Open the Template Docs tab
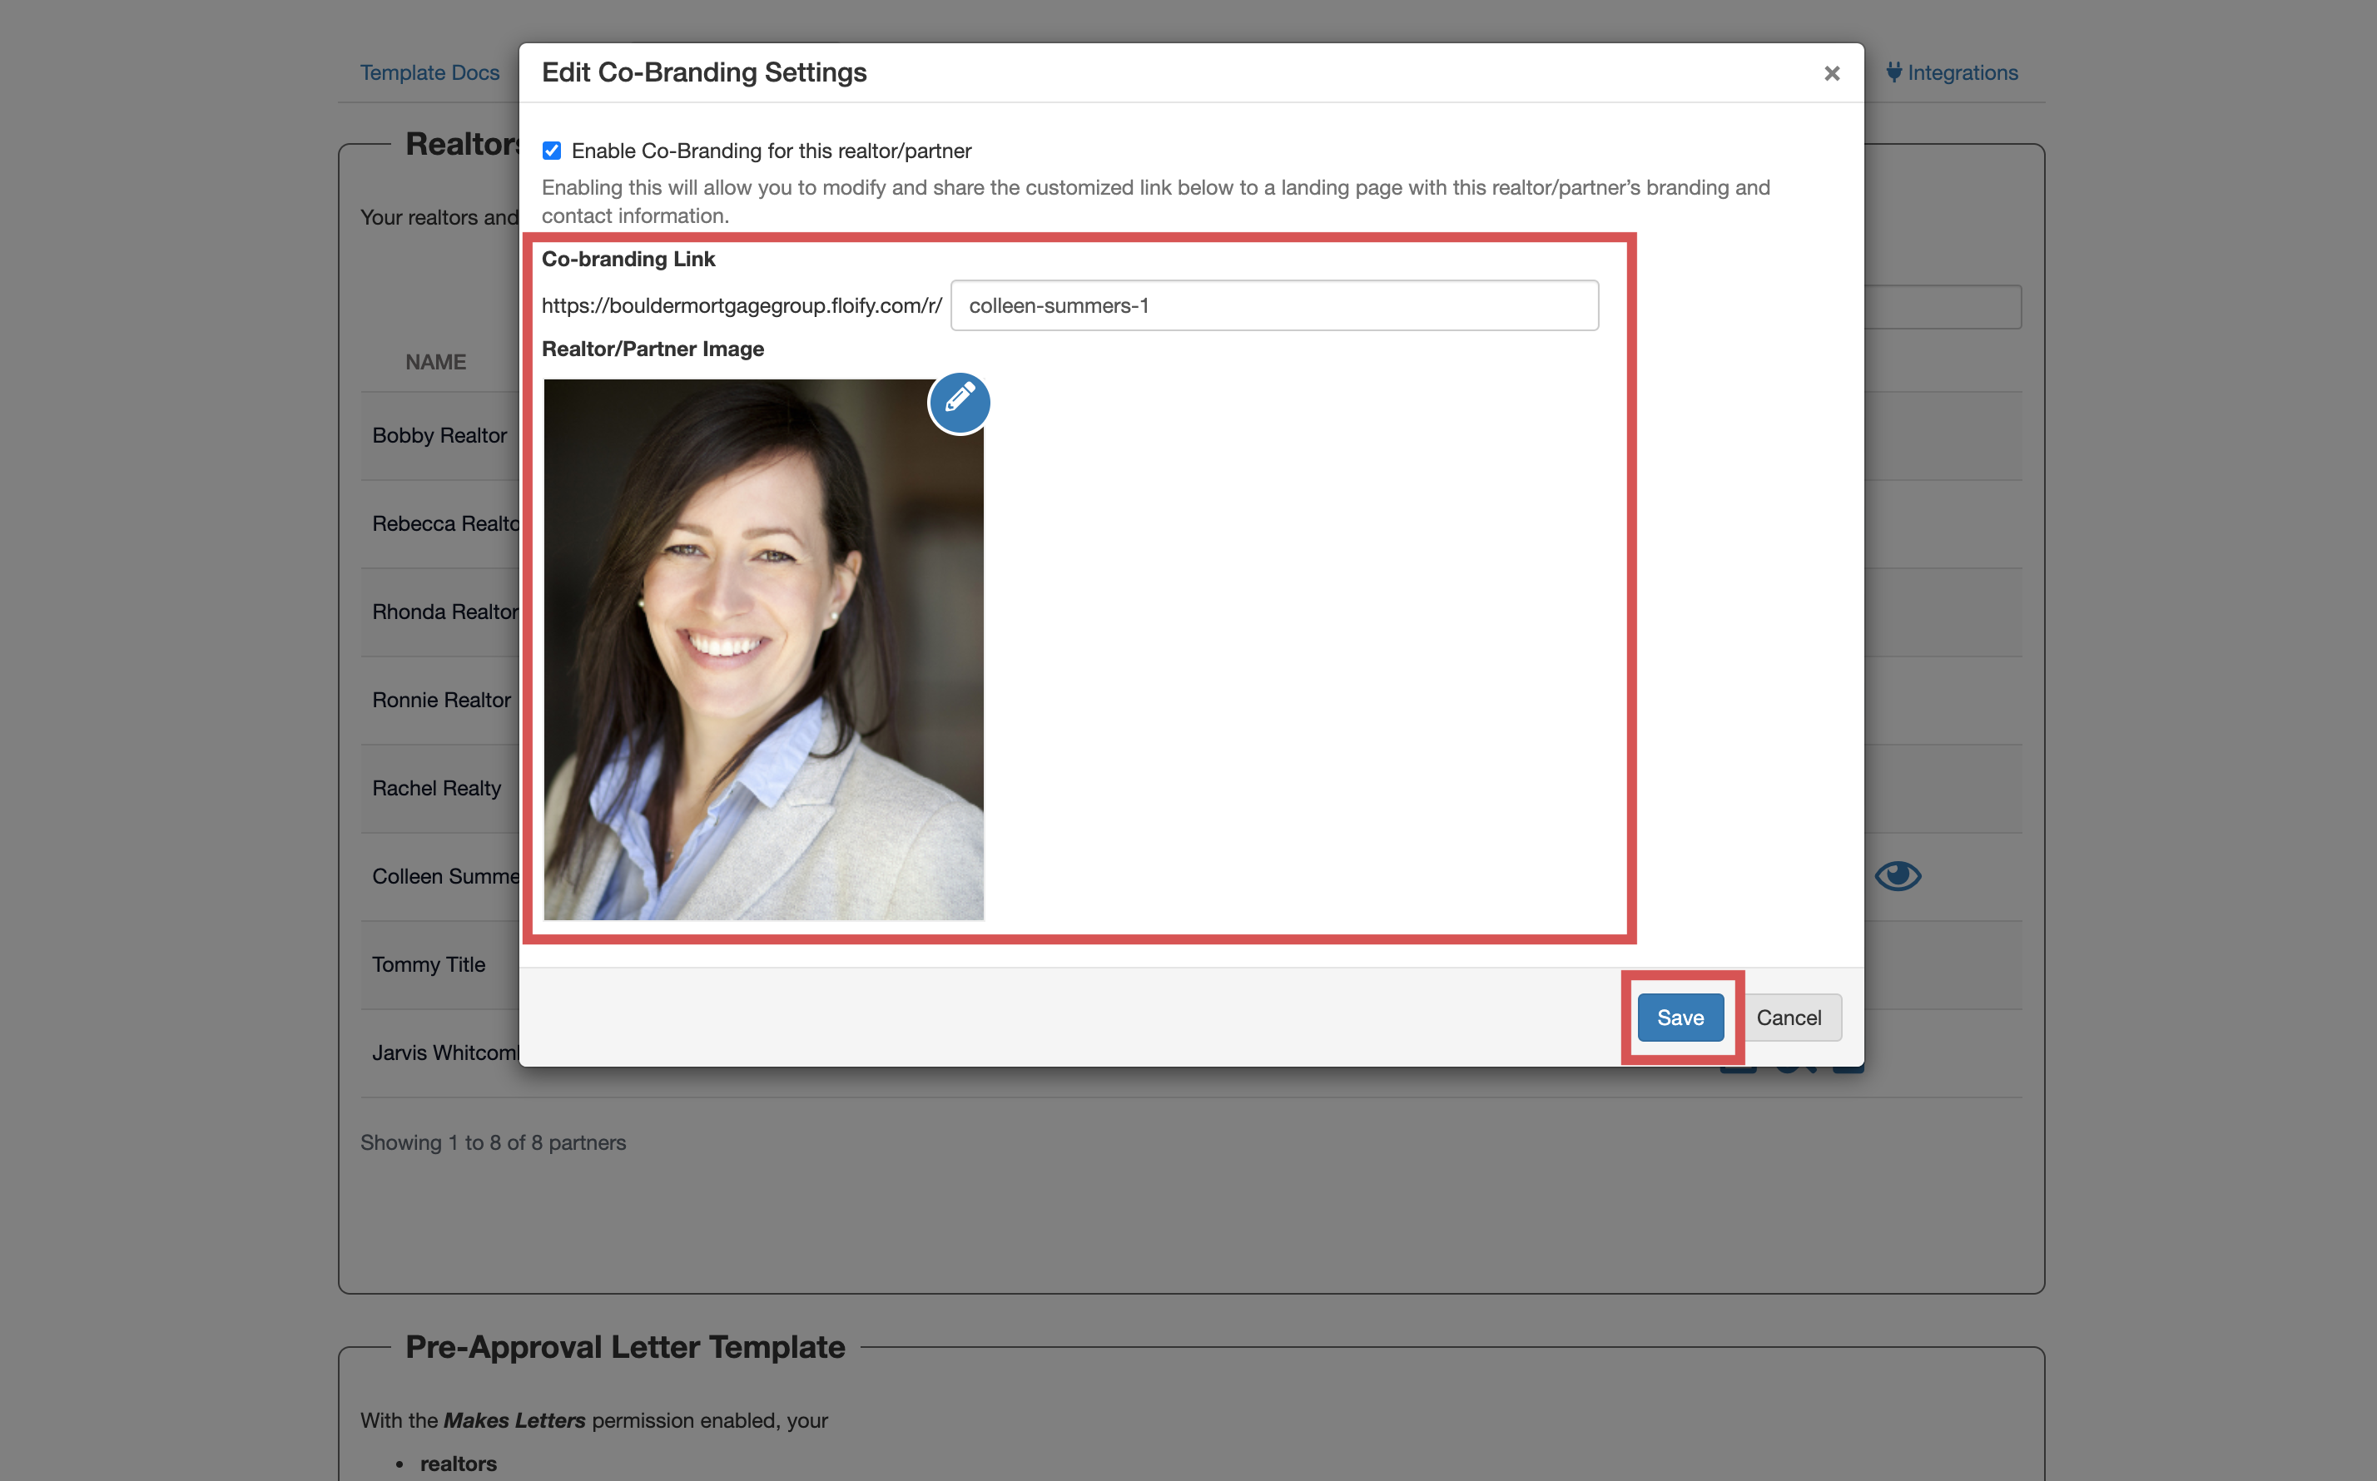 tap(429, 72)
